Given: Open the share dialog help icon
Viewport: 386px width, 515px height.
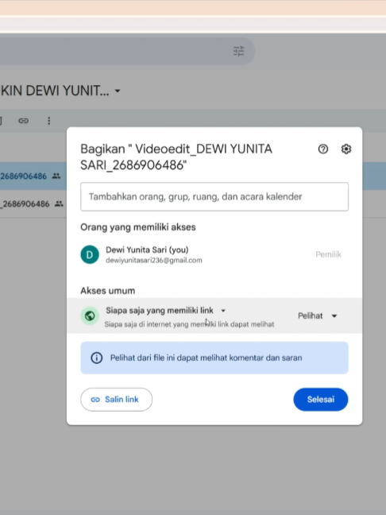Looking at the screenshot, I should [x=323, y=149].
